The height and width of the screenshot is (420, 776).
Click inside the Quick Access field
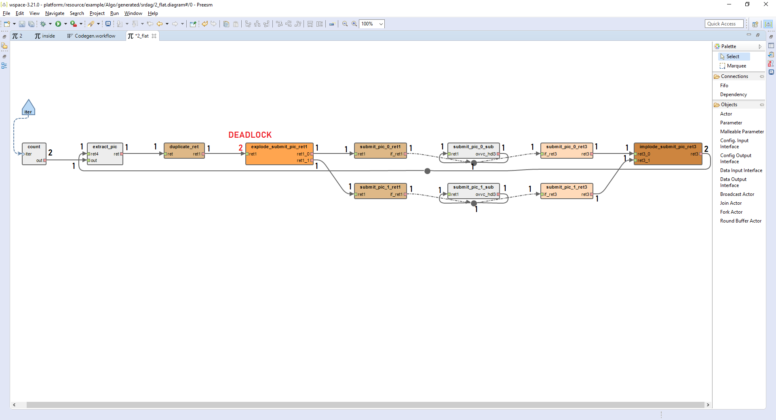pyautogui.click(x=724, y=23)
